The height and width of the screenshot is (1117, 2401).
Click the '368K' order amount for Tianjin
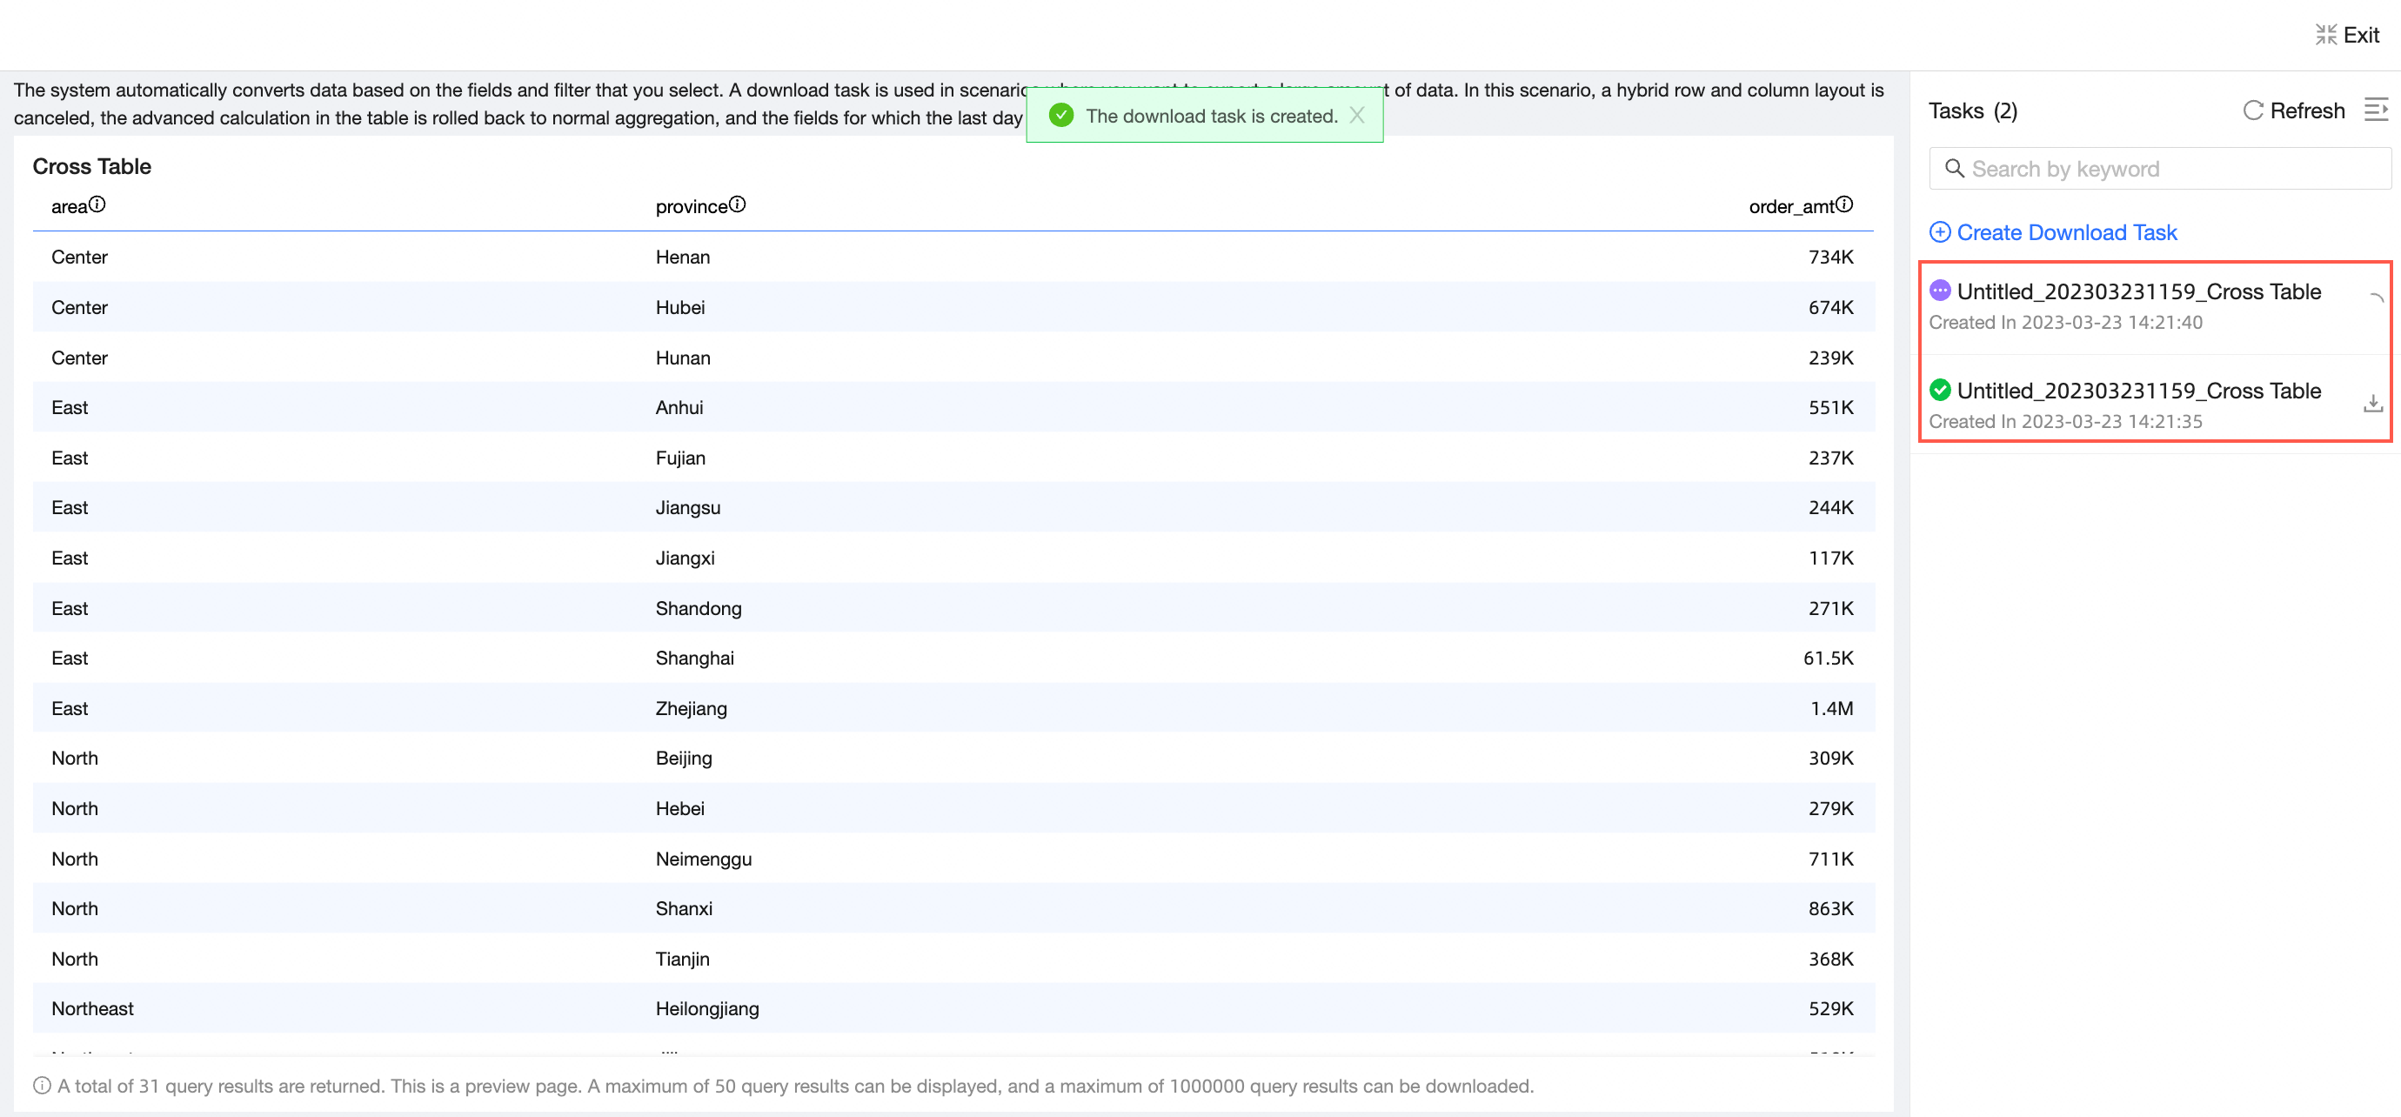[1830, 958]
